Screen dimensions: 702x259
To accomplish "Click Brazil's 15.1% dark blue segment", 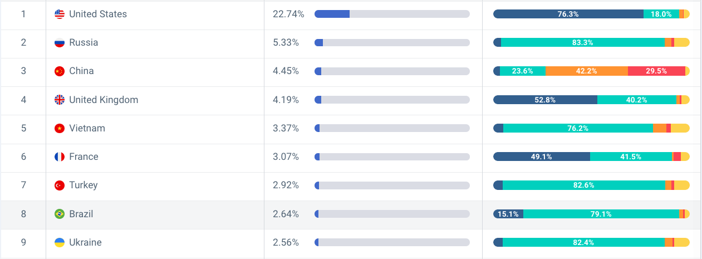I will (508, 214).
